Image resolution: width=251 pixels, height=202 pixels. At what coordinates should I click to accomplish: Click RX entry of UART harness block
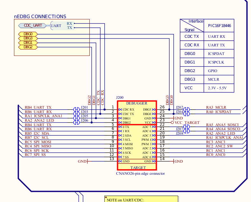point(69,24)
